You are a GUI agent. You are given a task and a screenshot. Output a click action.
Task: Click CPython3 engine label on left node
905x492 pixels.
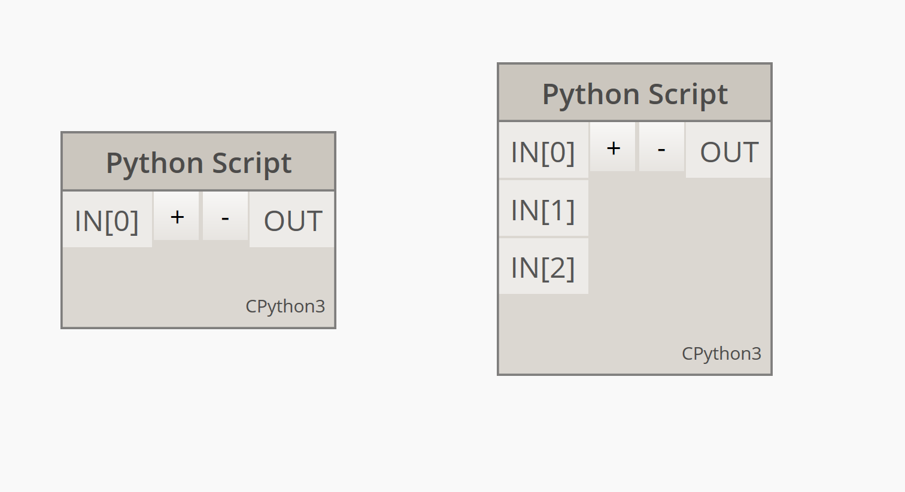click(285, 306)
